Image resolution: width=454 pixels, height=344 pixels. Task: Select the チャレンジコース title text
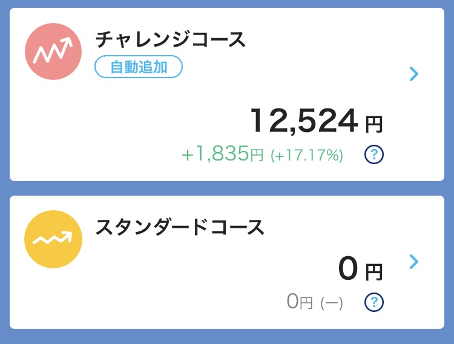point(171,40)
